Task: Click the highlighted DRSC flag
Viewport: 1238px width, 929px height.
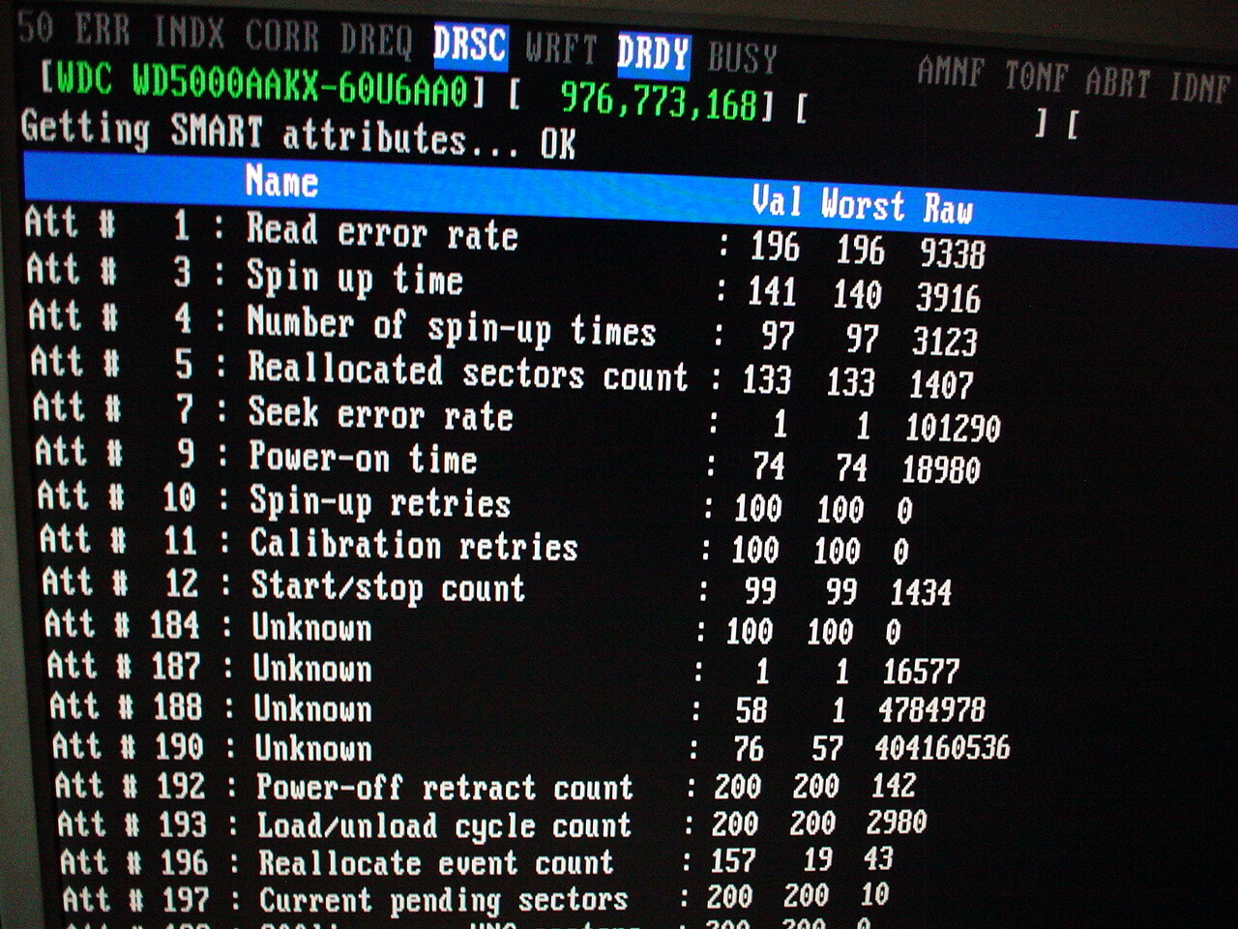Action: pos(470,45)
